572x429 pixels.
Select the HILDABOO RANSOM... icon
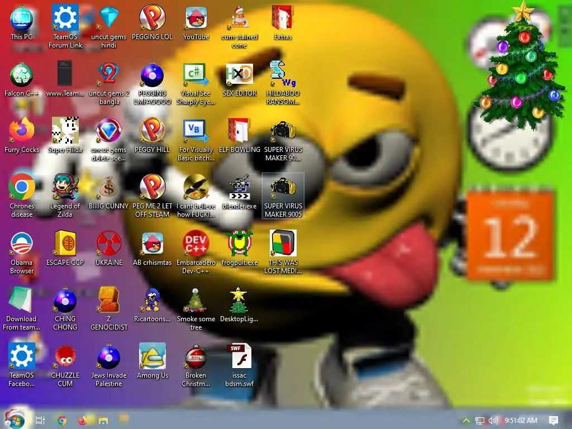[x=283, y=83]
